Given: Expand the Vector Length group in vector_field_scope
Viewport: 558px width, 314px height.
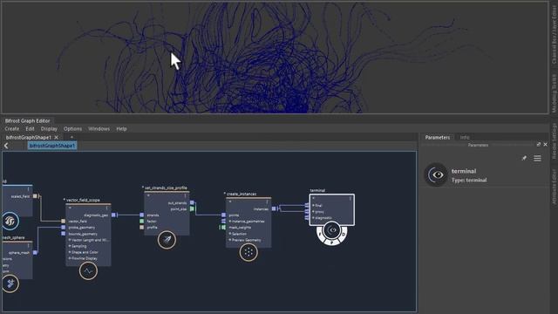Looking at the screenshot, I should (x=70, y=240).
